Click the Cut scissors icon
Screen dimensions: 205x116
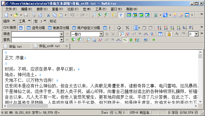pyautogui.click(x=48, y=15)
